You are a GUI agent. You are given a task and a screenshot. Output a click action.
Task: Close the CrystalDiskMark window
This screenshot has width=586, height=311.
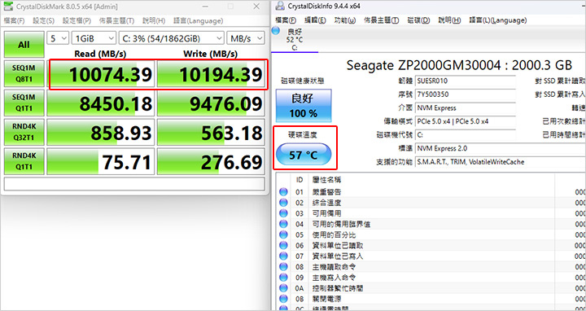256,7
